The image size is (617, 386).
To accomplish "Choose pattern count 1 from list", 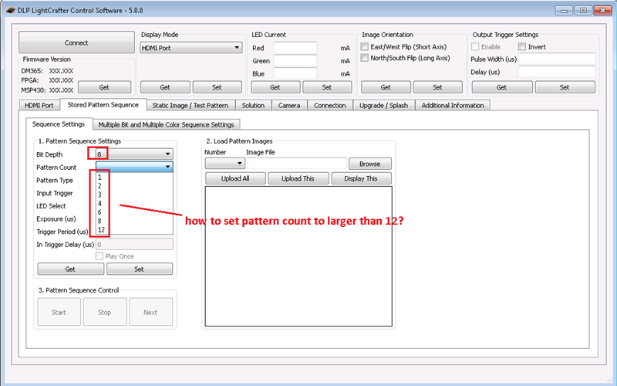I will click(x=134, y=178).
